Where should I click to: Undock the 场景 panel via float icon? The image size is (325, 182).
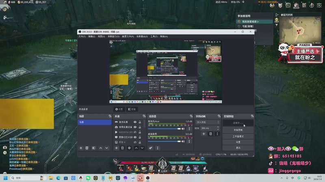click(x=110, y=116)
